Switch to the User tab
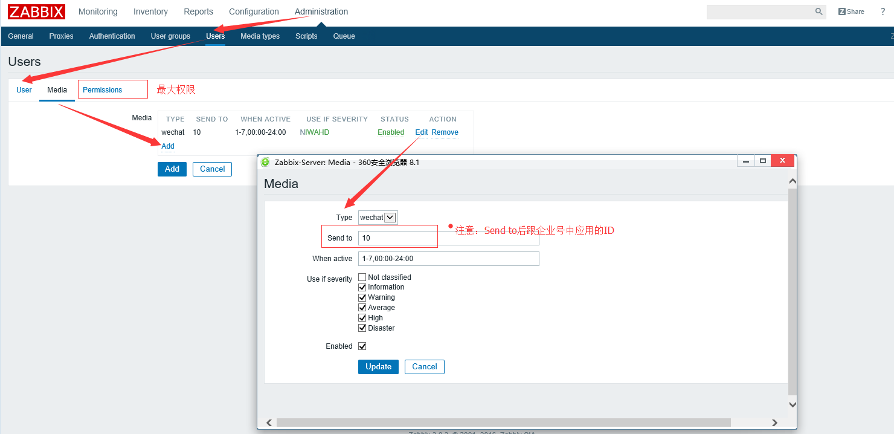This screenshot has width=894, height=434. point(24,90)
